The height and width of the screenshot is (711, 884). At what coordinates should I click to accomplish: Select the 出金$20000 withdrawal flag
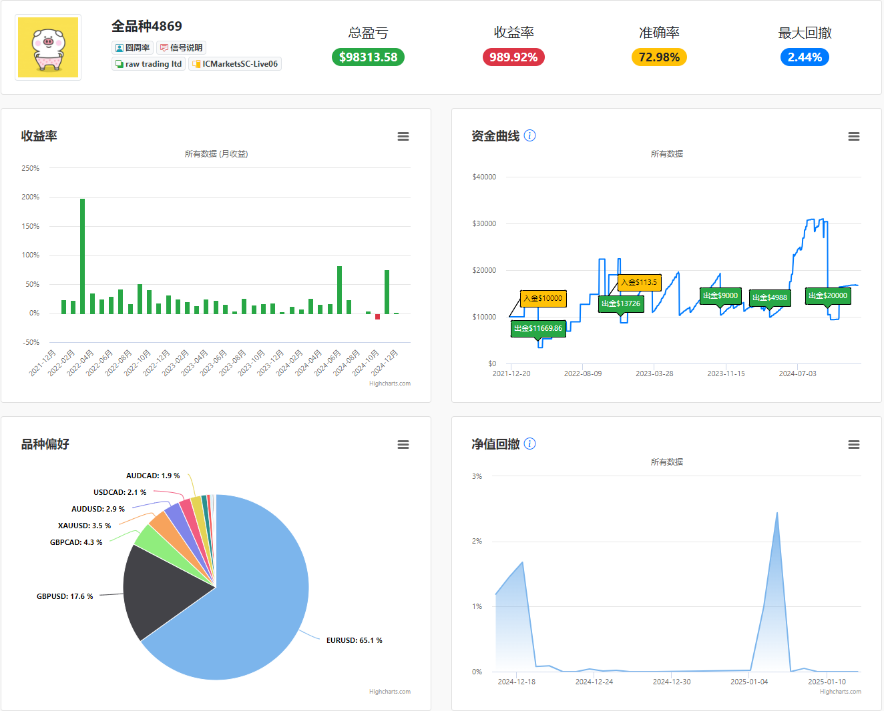coord(828,295)
